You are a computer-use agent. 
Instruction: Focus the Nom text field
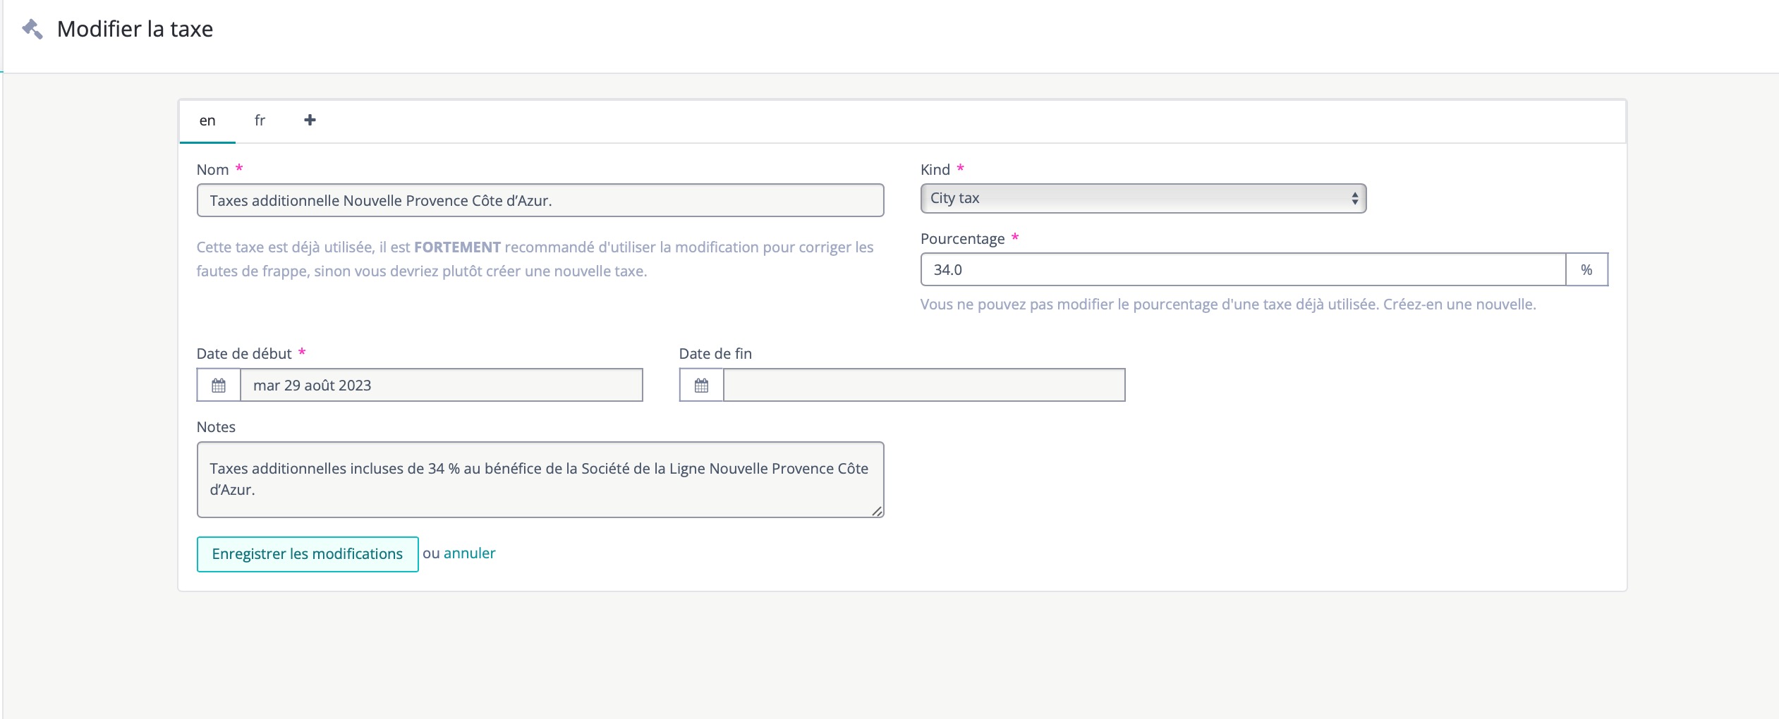540,201
